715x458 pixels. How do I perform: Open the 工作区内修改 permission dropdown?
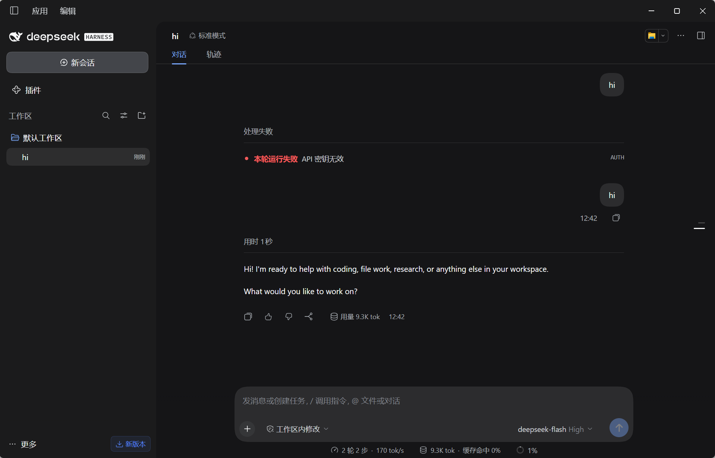pyautogui.click(x=298, y=429)
